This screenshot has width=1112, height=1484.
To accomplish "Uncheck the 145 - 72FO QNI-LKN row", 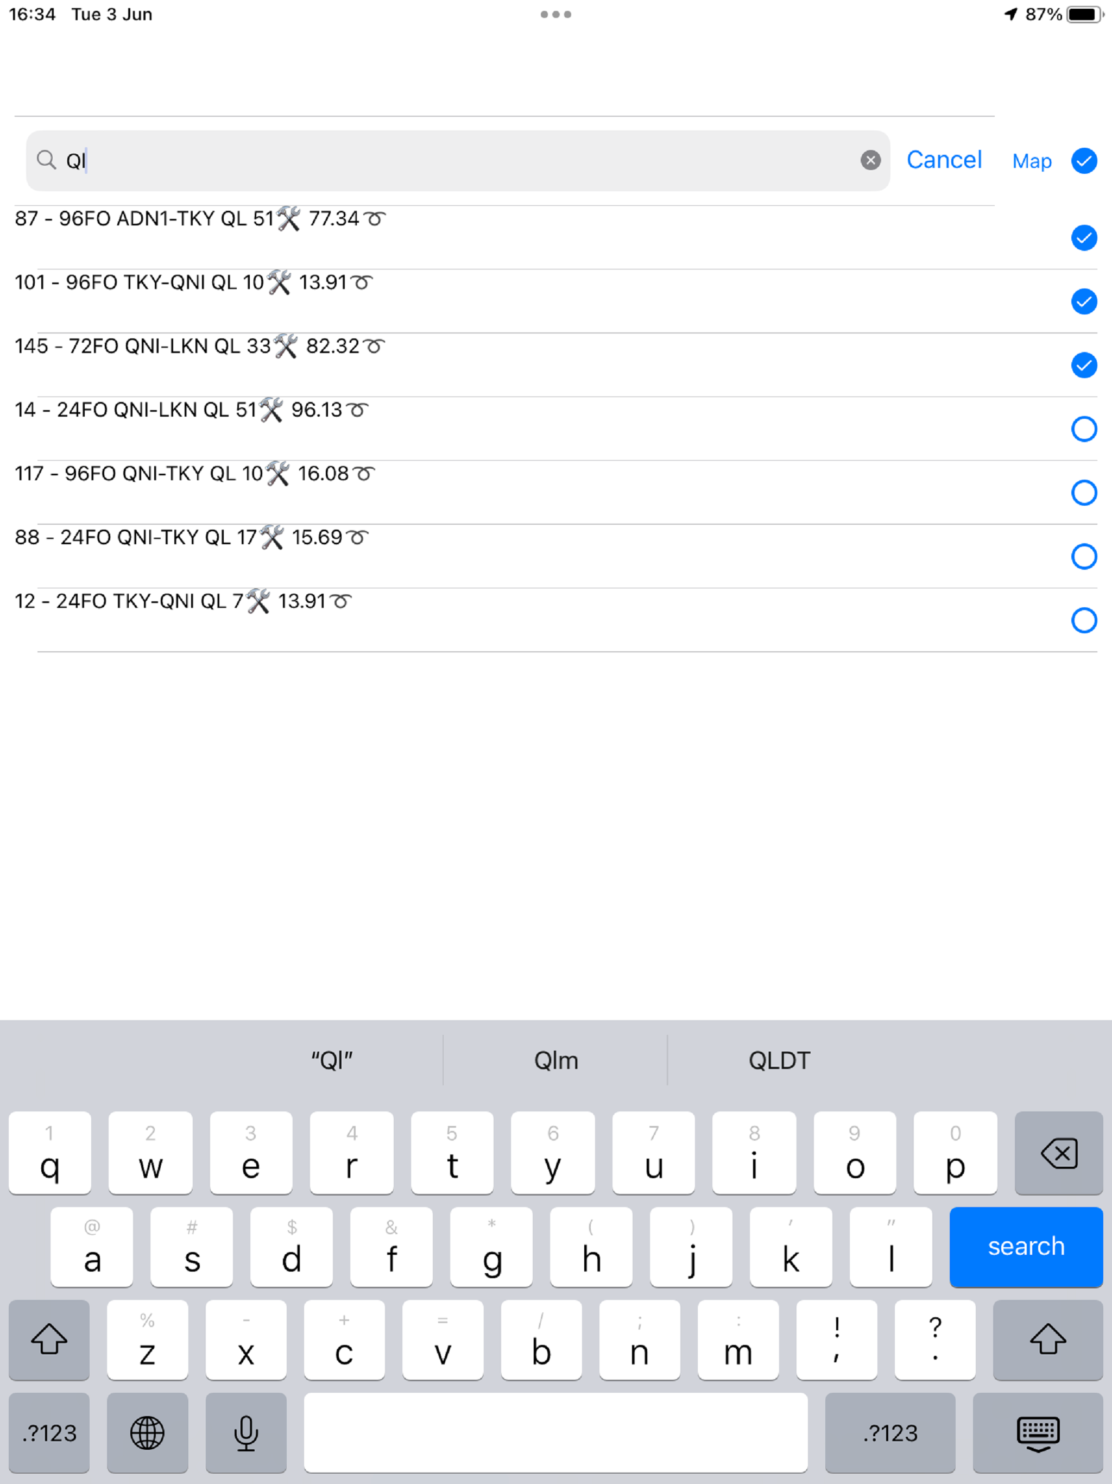I will (x=1084, y=365).
